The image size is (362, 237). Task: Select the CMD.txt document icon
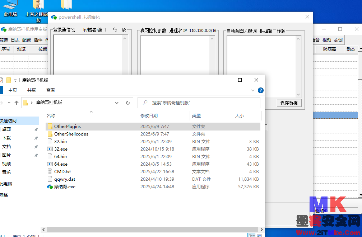(50, 171)
